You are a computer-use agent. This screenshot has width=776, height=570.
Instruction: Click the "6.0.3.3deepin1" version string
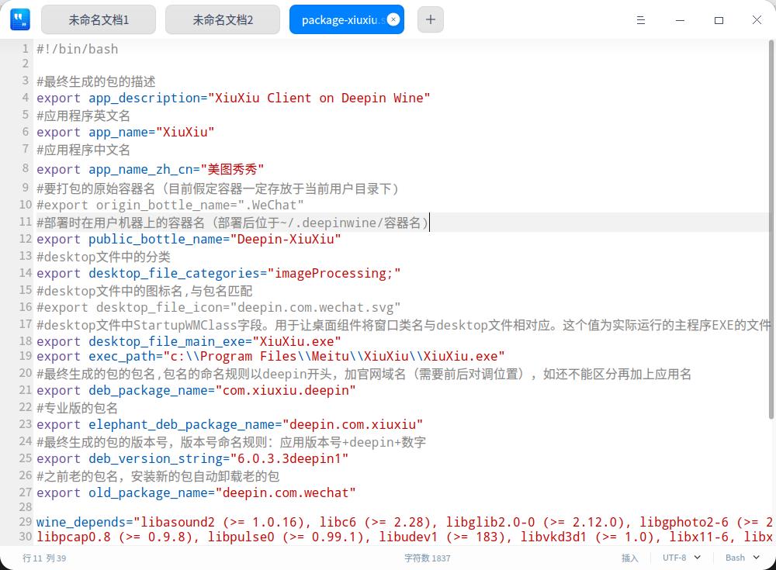coord(289,458)
